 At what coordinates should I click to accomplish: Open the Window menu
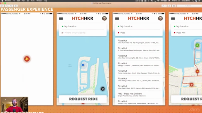click(39, 1)
